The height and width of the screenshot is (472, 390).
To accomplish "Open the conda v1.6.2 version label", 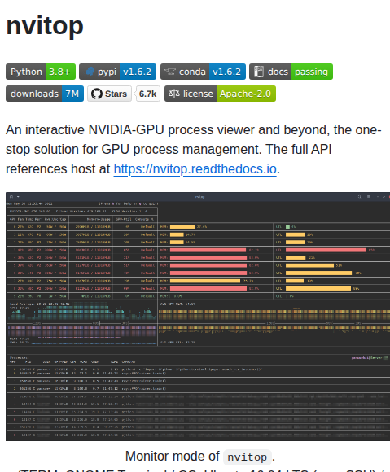I will [x=227, y=72].
